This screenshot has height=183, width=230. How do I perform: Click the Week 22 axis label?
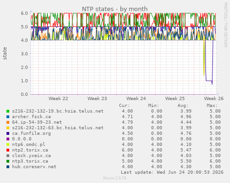point(58,99)
